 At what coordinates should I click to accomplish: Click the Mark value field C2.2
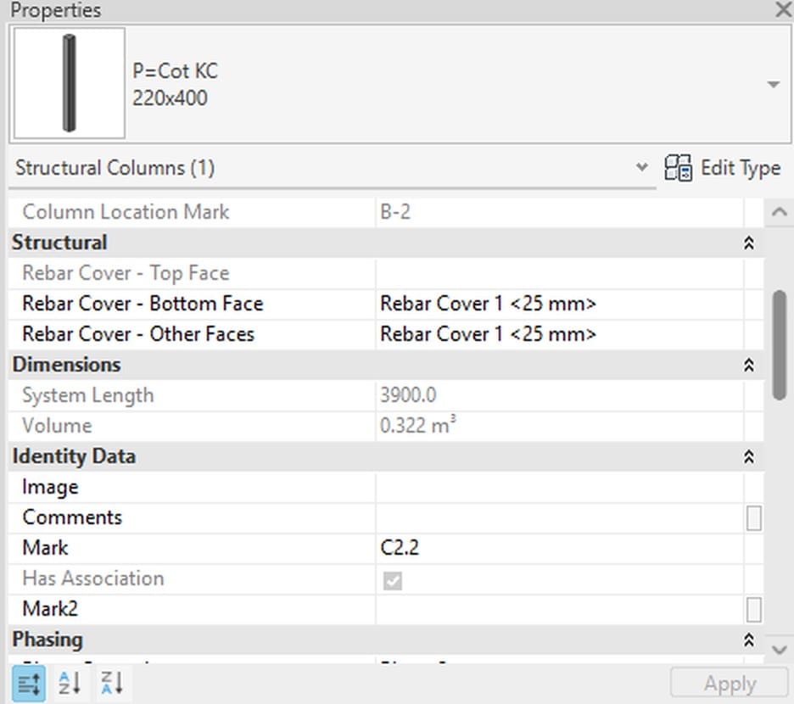pos(560,548)
